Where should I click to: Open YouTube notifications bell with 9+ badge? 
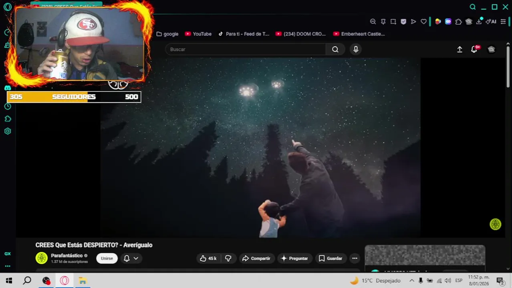(474, 49)
